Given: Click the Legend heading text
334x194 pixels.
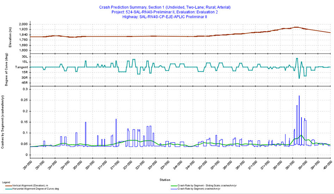Looking at the screenshot, I should 6,182.
